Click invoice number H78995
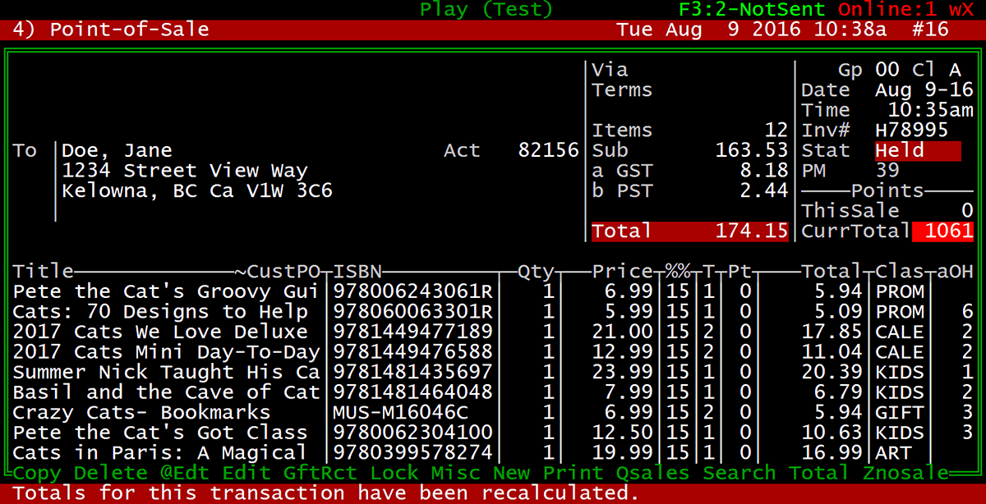Viewport: 986px width, 504px height. point(911,131)
